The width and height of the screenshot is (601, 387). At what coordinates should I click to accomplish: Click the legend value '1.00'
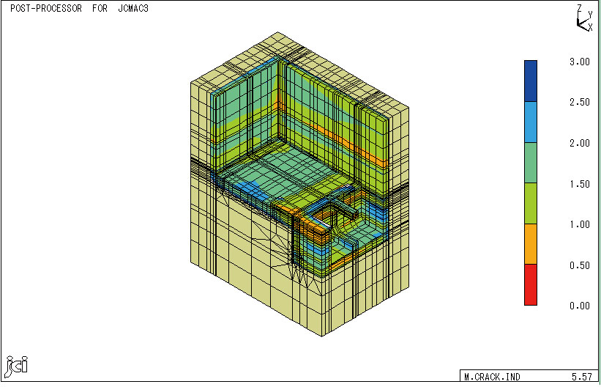[579, 224]
